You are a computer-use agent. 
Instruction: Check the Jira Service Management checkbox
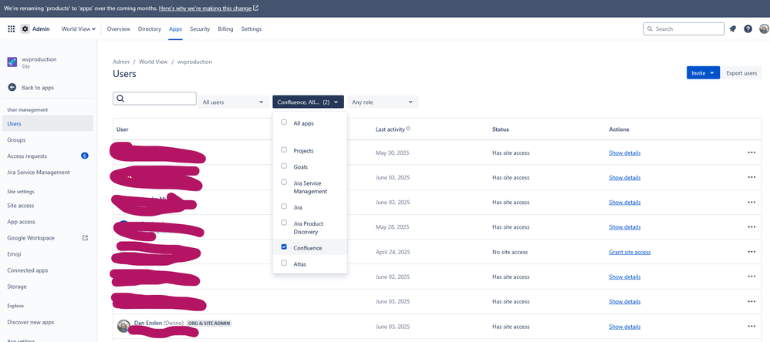(284, 182)
